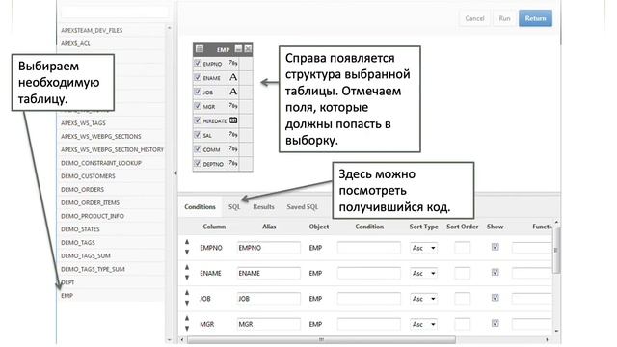Click the number type icon next to DEPTNO

(233, 163)
